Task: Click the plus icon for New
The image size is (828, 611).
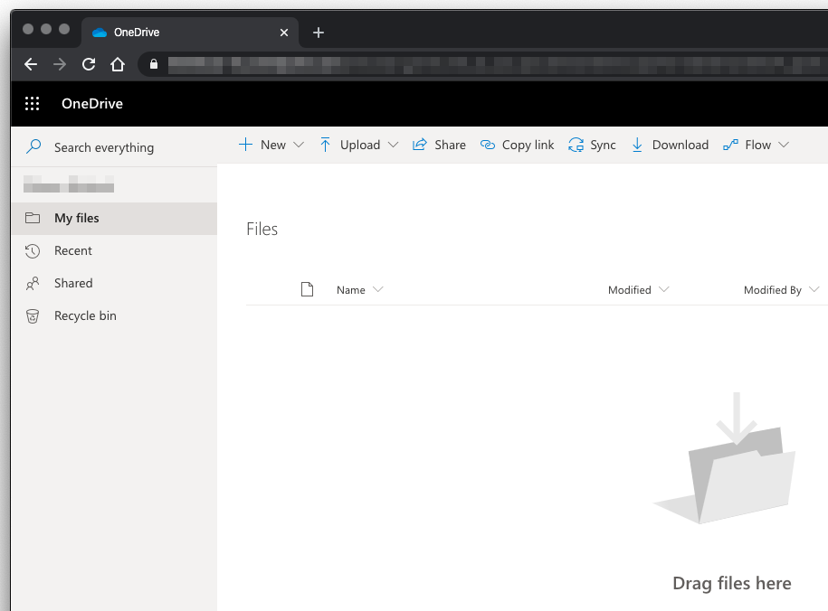Action: [x=245, y=145]
